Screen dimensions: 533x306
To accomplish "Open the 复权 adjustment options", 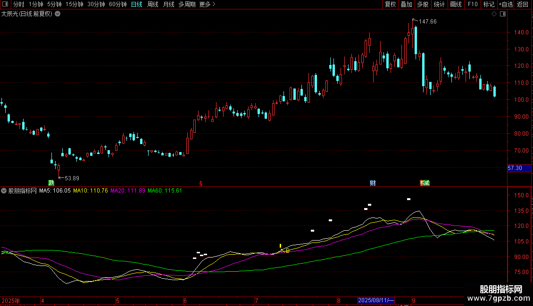I will tap(390, 4).
